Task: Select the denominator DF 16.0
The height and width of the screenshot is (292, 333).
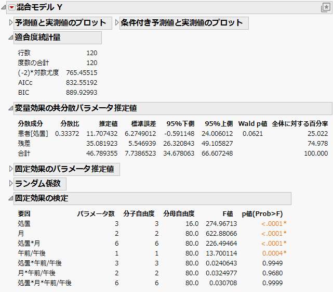Action: tap(192, 224)
